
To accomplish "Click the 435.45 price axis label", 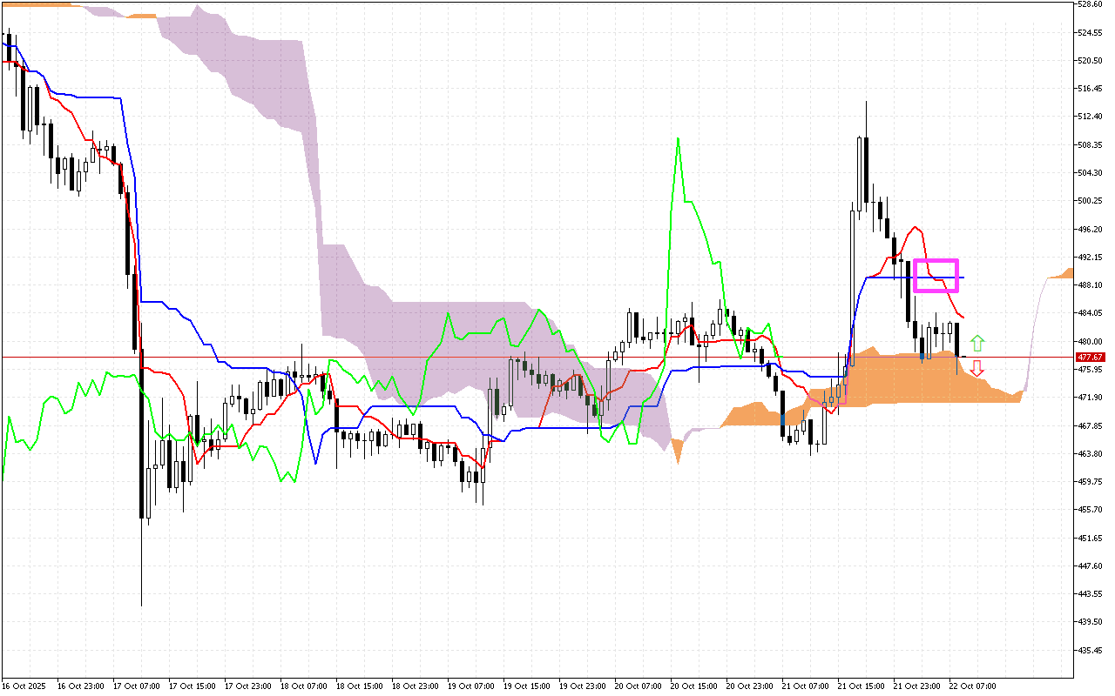I will 1090,650.
